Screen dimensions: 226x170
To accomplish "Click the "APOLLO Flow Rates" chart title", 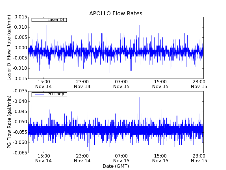I will (116, 14).
